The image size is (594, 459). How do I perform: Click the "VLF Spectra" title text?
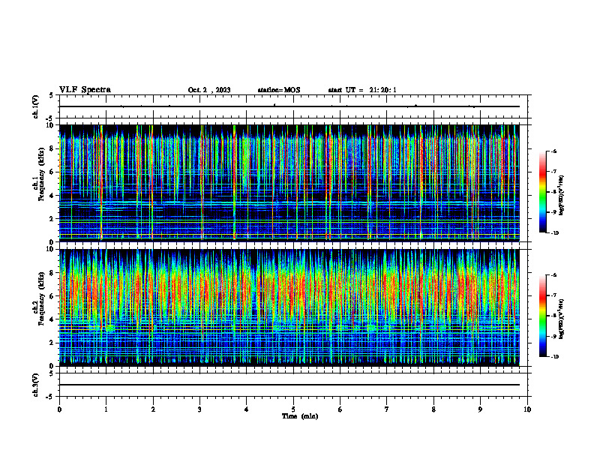click(x=85, y=90)
